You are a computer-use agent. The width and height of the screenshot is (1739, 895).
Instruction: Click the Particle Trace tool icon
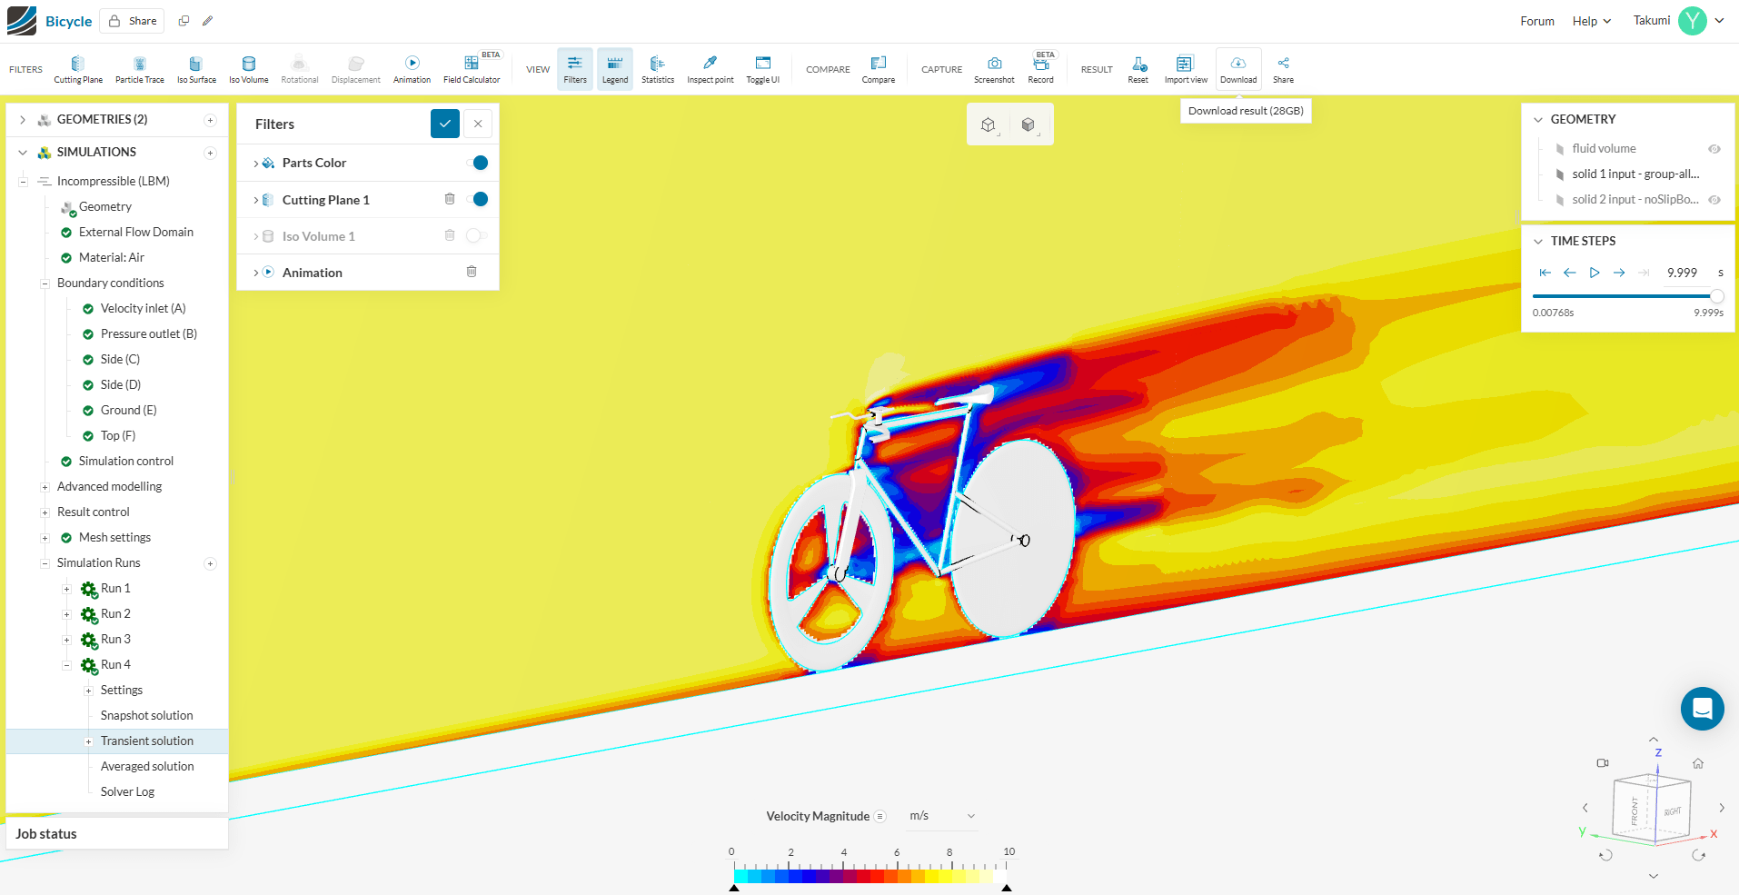tap(140, 68)
